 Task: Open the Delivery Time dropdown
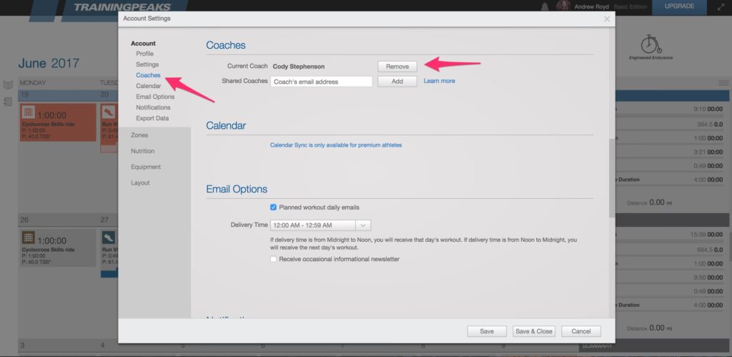pyautogui.click(x=320, y=225)
